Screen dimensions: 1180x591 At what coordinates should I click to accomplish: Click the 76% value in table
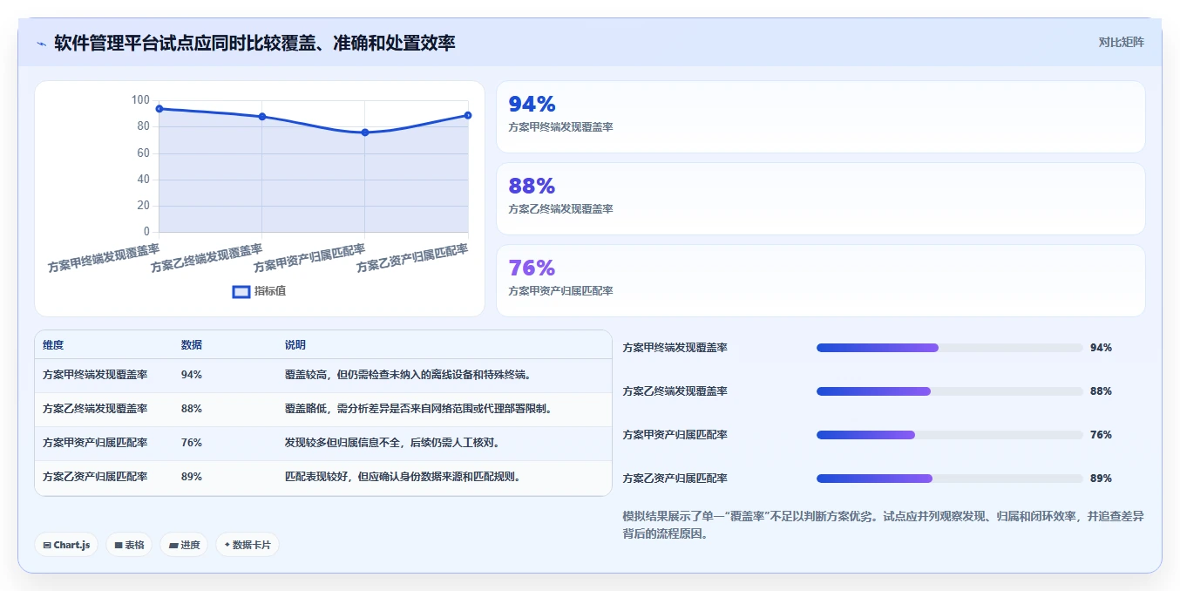pyautogui.click(x=192, y=443)
